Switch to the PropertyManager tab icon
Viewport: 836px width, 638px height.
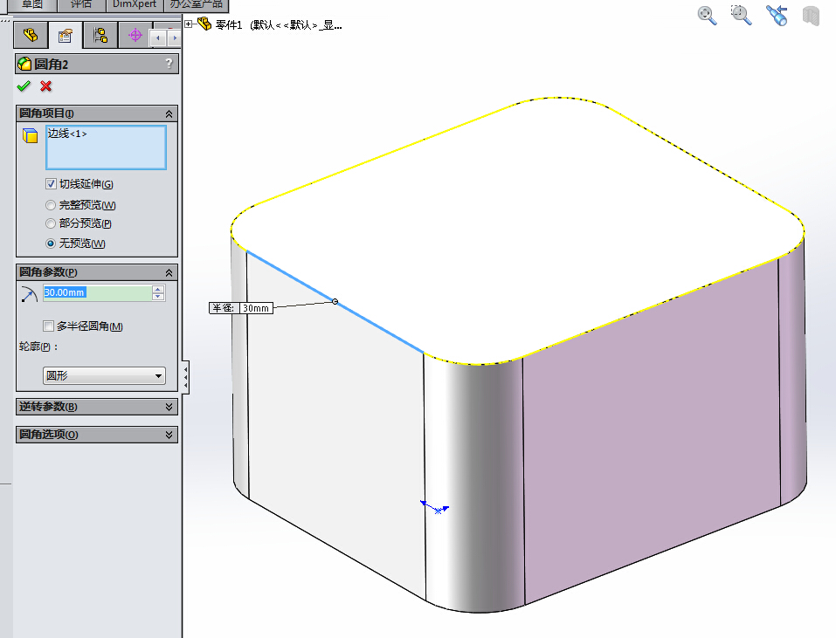(65, 35)
